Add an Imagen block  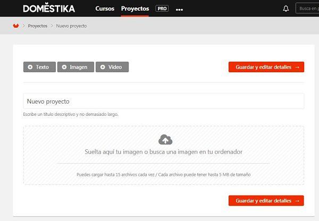tap(75, 67)
